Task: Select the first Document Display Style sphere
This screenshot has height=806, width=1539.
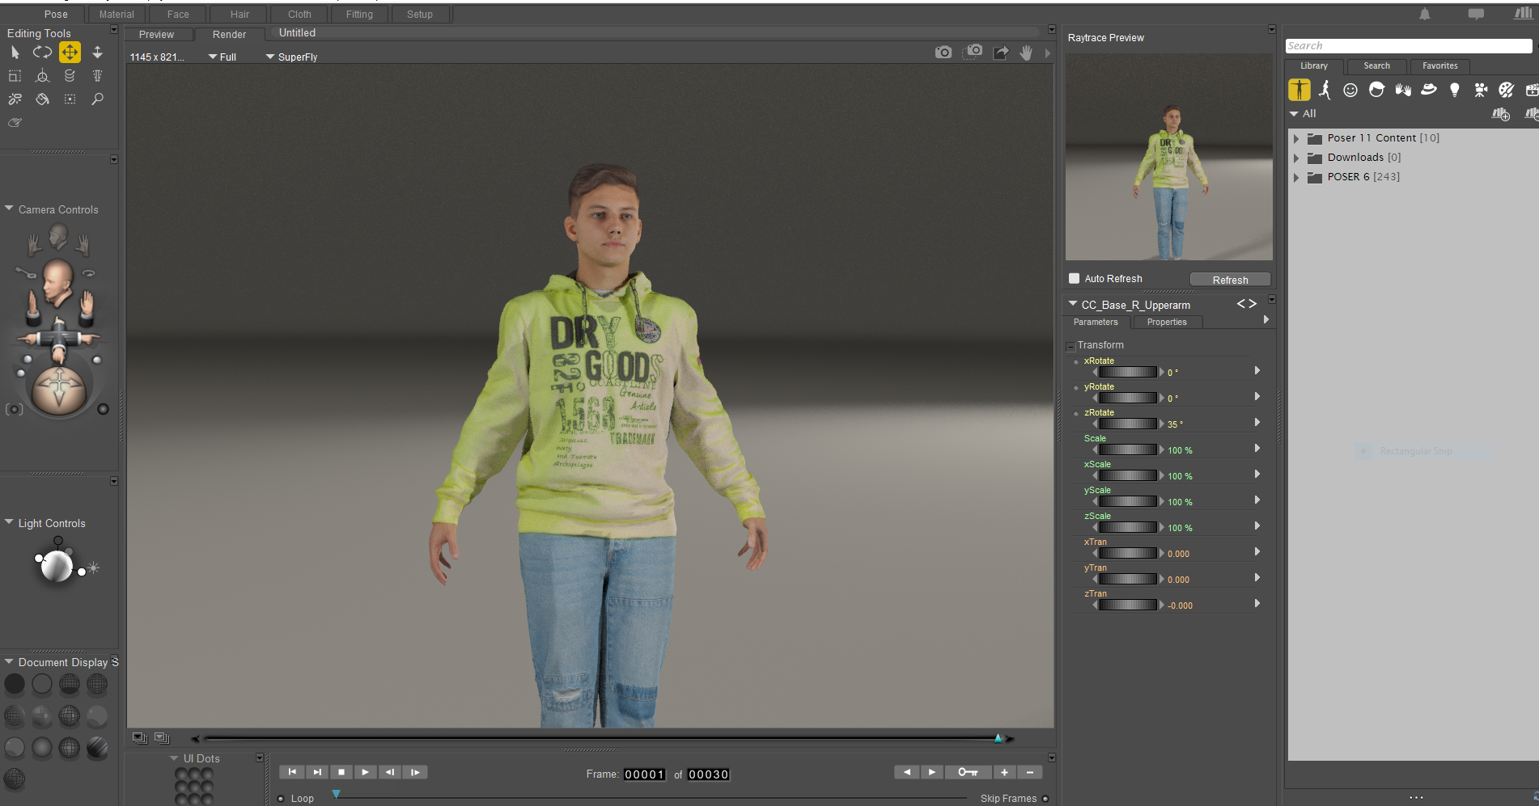Action: [15, 684]
